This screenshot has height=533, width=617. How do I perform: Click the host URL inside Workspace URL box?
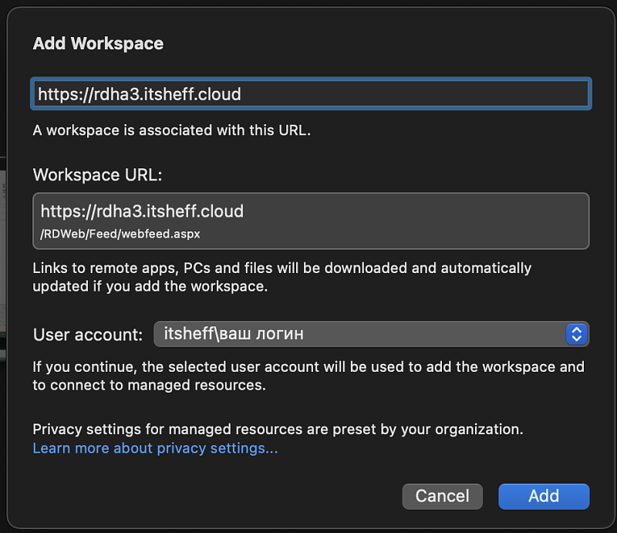pyautogui.click(x=142, y=211)
